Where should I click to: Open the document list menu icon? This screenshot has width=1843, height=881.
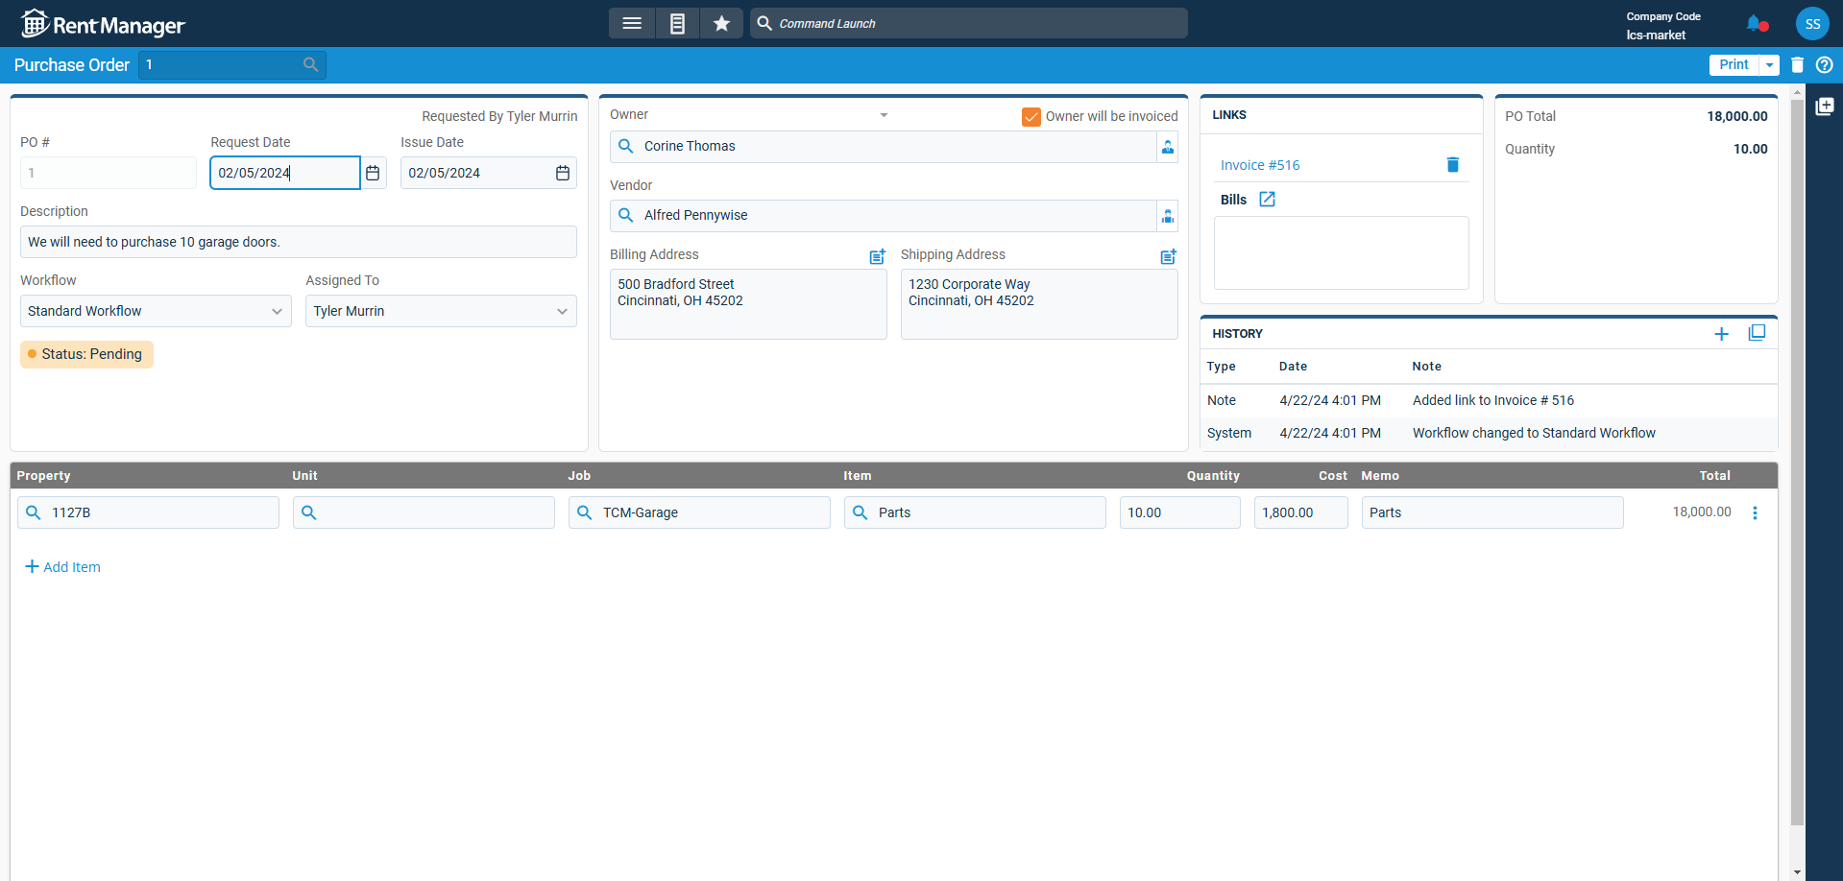[677, 23]
